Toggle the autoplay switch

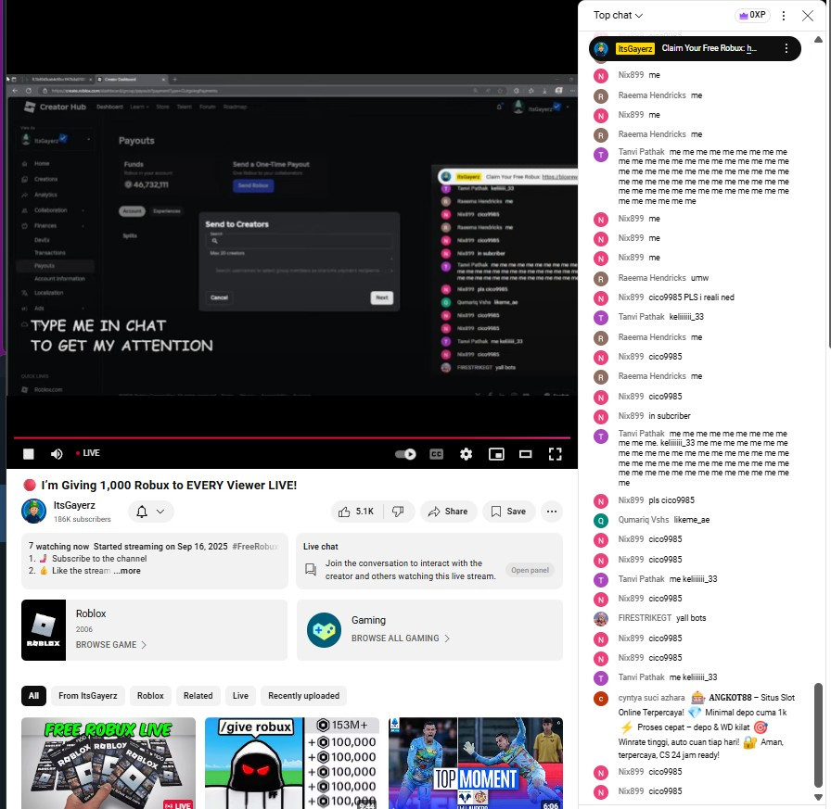[405, 454]
